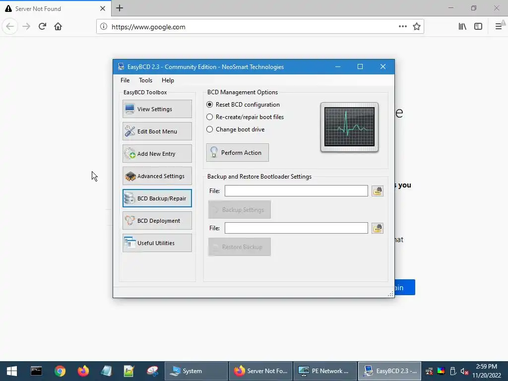Browse for restore backup file icon
The image size is (508, 381).
click(378, 228)
